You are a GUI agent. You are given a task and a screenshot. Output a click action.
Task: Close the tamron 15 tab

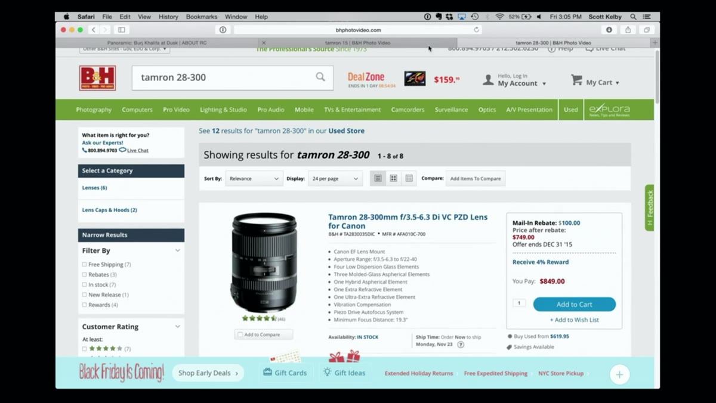[264, 43]
